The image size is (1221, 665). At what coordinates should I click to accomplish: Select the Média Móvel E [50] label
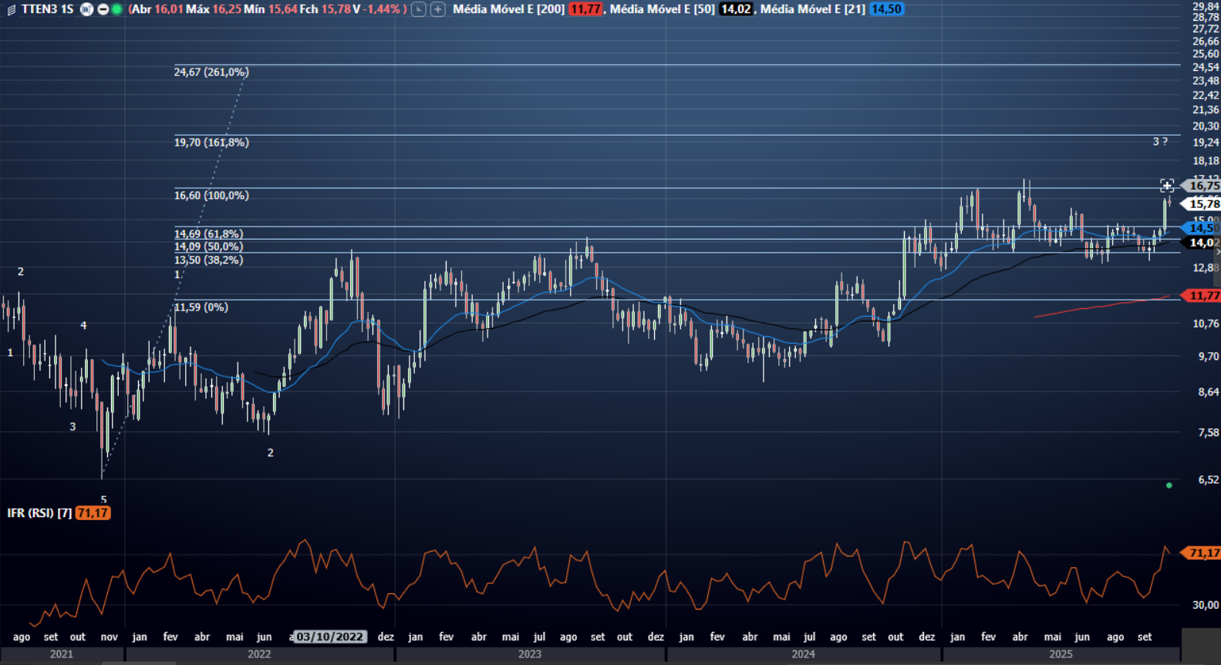click(662, 9)
